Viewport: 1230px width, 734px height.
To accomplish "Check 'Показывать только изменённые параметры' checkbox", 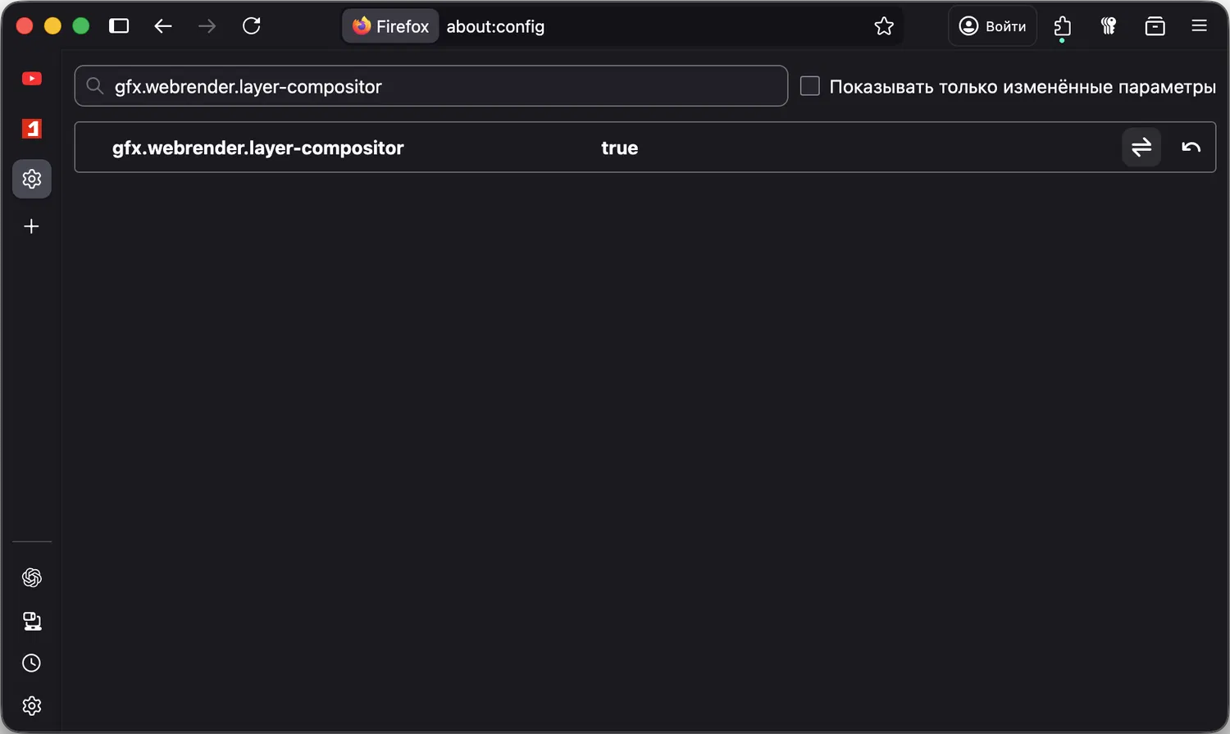I will pyautogui.click(x=810, y=86).
